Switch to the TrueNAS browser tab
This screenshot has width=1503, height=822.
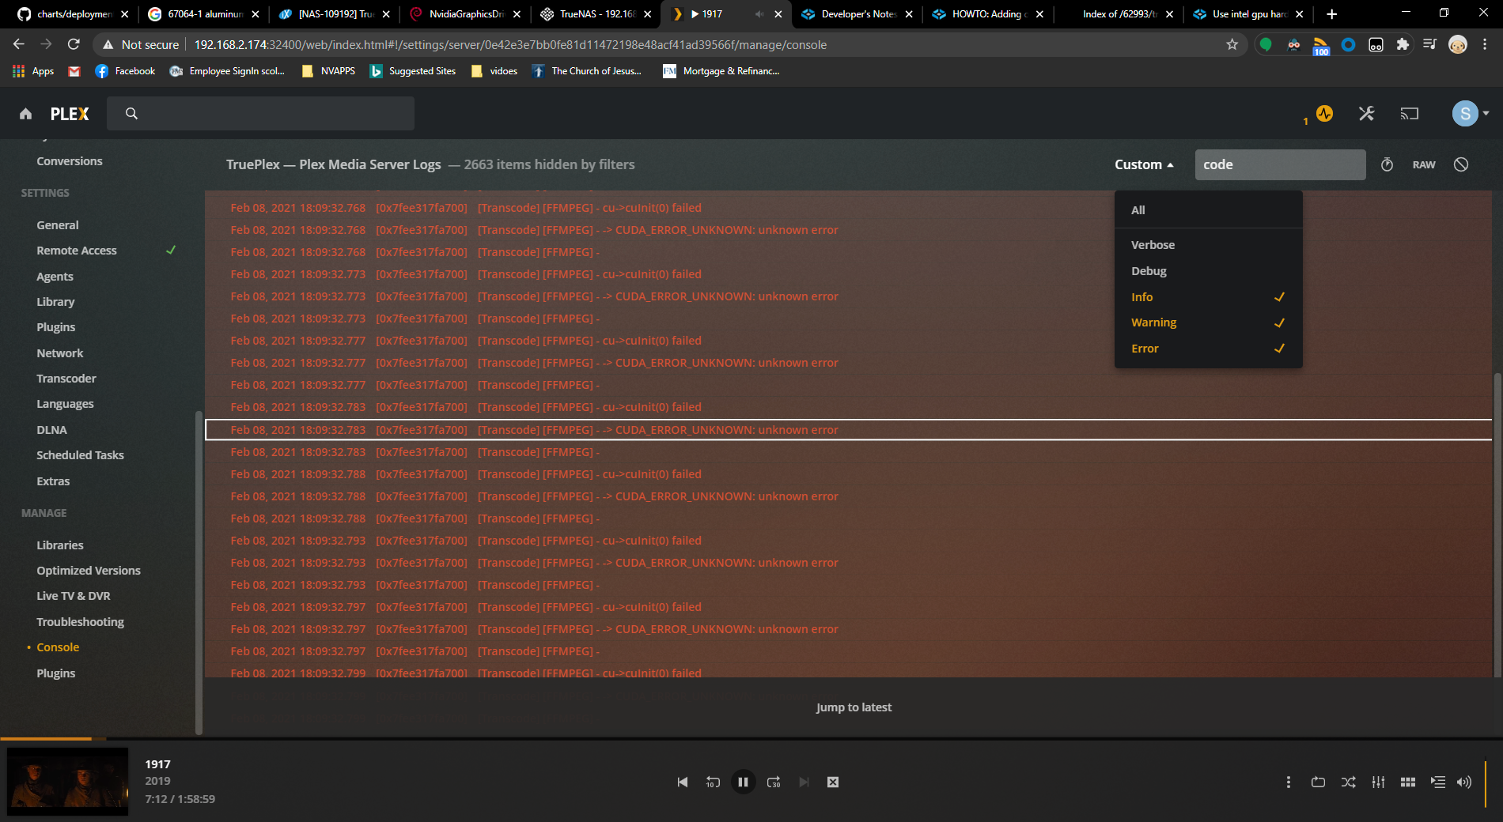[x=597, y=14]
